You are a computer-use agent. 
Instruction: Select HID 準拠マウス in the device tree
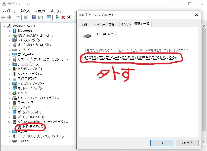[33, 127]
